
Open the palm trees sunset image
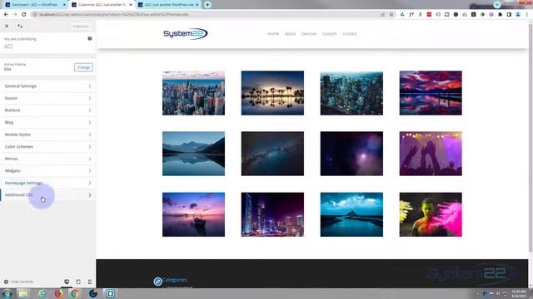point(272,93)
